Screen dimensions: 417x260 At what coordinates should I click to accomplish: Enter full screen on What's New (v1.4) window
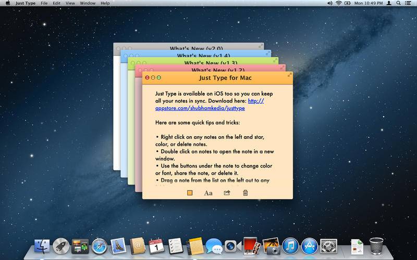click(x=268, y=54)
